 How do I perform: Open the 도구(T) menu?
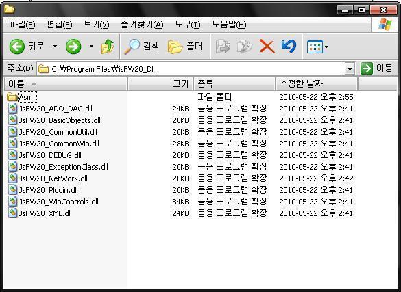[x=187, y=25]
